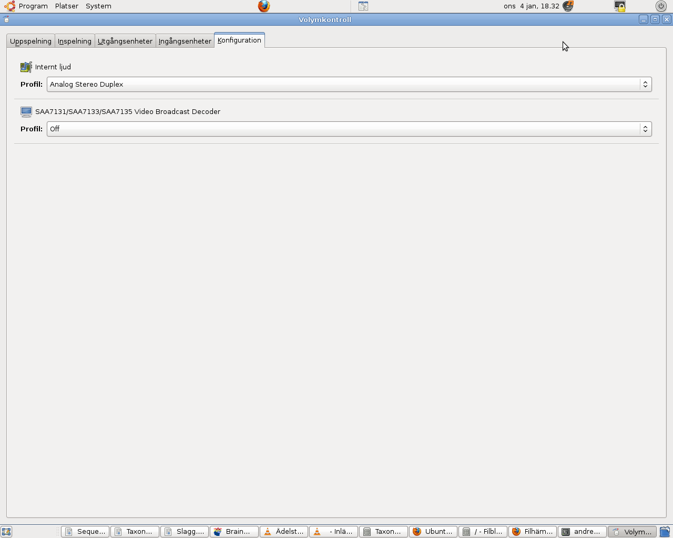673x538 pixels.
Task: Click the Internt ljud sound card icon
Action: (26, 67)
